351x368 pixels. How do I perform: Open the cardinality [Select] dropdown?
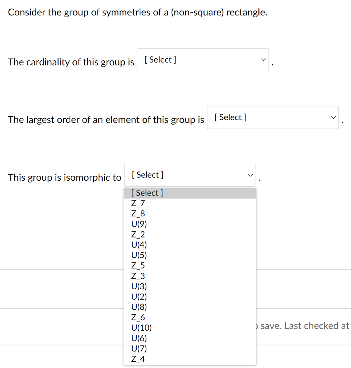202,60
